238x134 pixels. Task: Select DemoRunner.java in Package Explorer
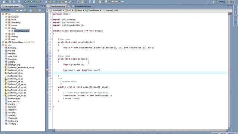point(22,31)
